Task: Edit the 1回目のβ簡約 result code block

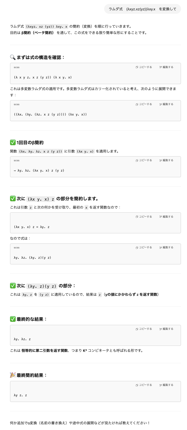Action: (x=166, y=160)
